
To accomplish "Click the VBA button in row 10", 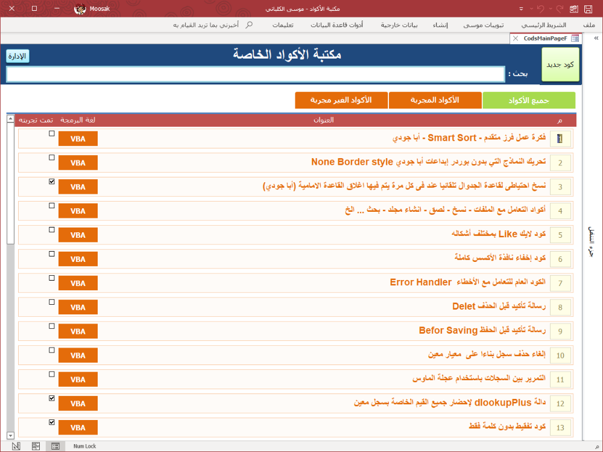I will pyautogui.click(x=78, y=355).
